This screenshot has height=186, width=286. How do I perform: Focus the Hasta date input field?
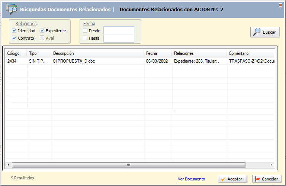click(x=119, y=39)
